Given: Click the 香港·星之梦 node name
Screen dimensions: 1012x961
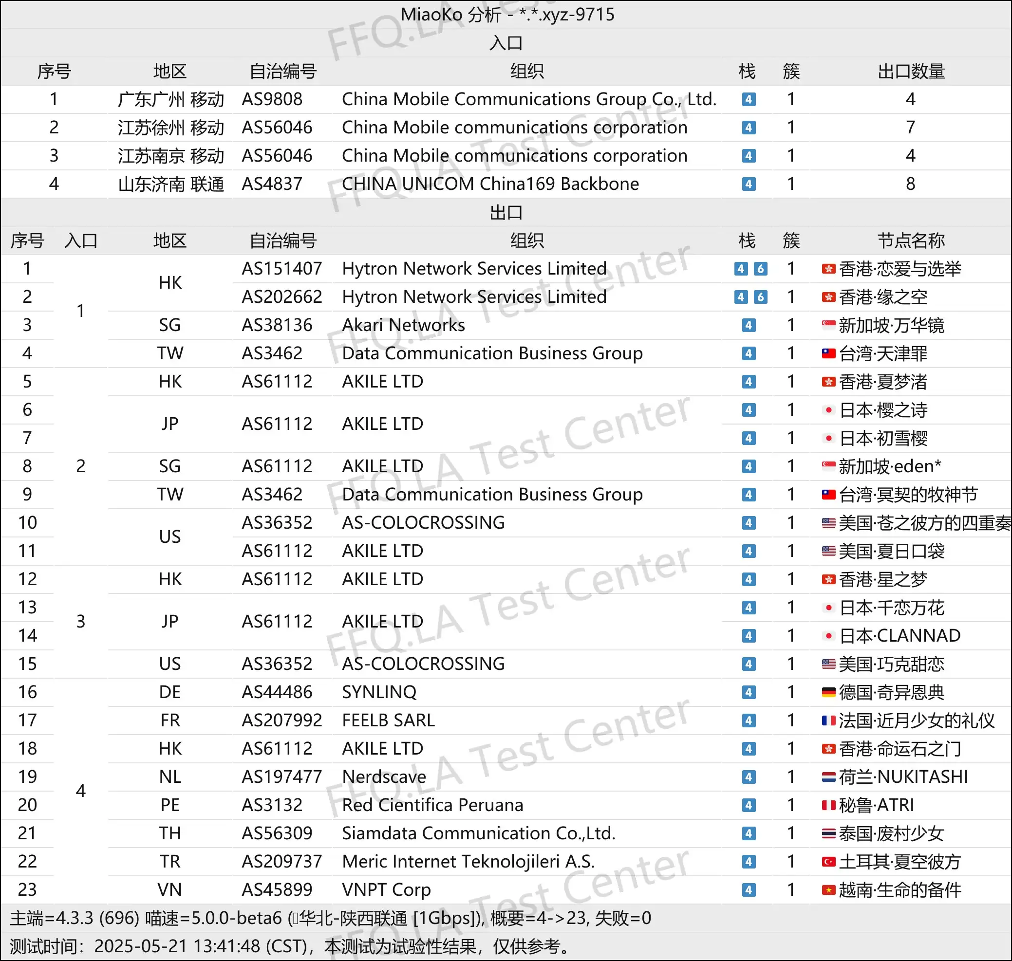Looking at the screenshot, I should click(x=883, y=579).
